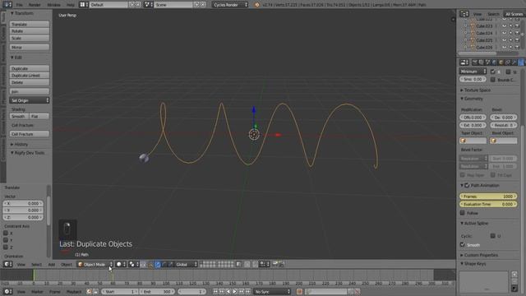
Task: Click the Rotate button
Action: 30,31
